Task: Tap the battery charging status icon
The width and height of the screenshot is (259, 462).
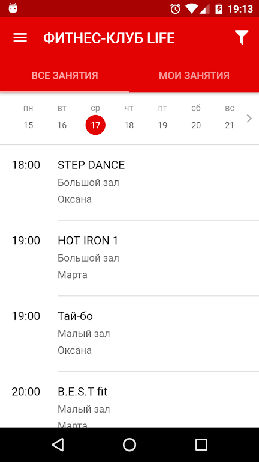Action: click(219, 9)
